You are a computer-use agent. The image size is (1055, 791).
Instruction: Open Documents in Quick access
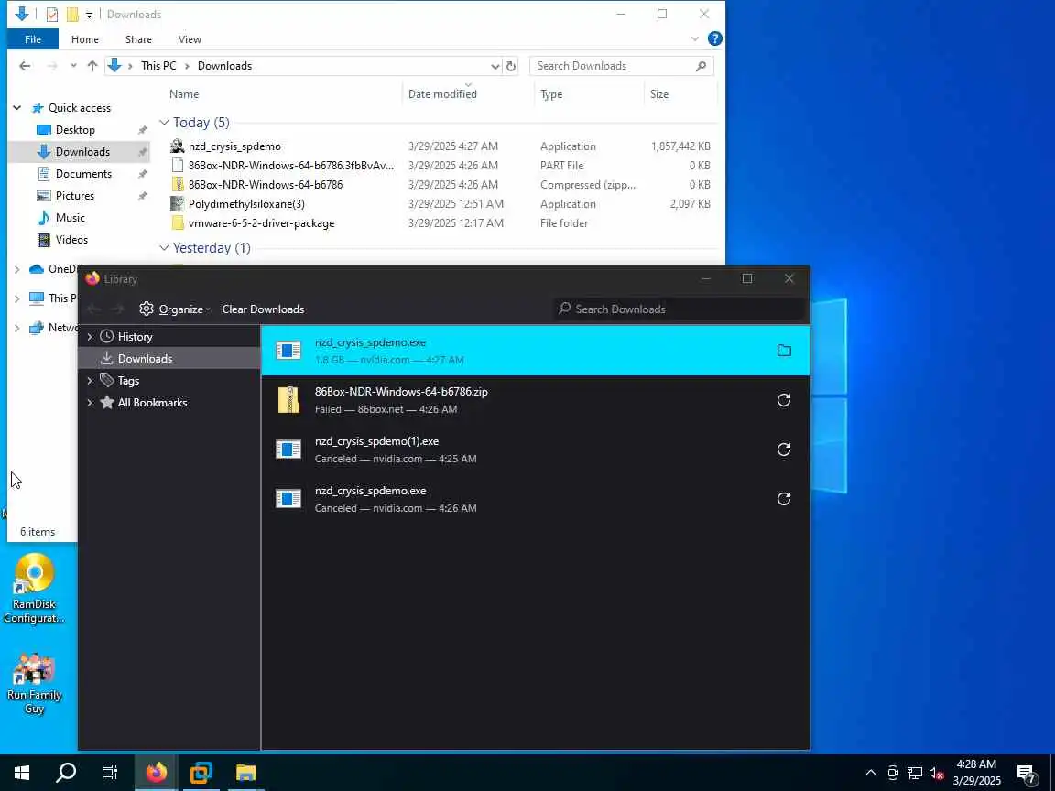click(x=83, y=174)
